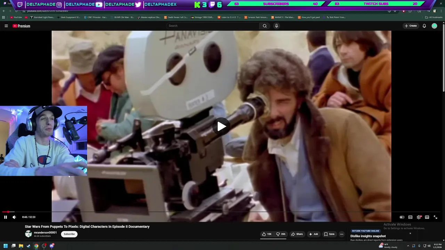Close the Dislike insights snapshot panel

click(410, 233)
